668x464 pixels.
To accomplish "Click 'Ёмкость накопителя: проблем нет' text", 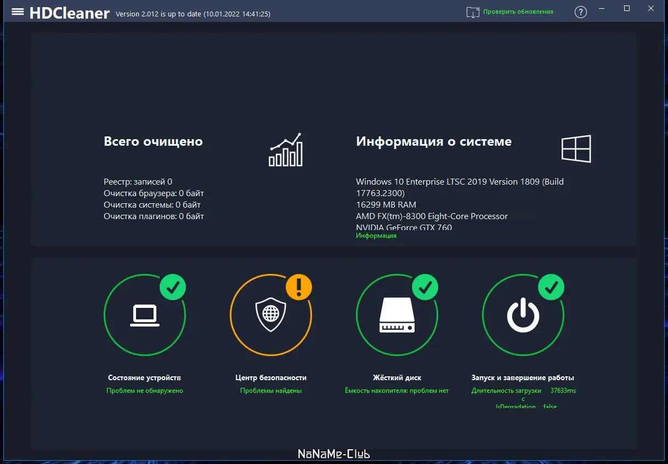I will tap(397, 391).
